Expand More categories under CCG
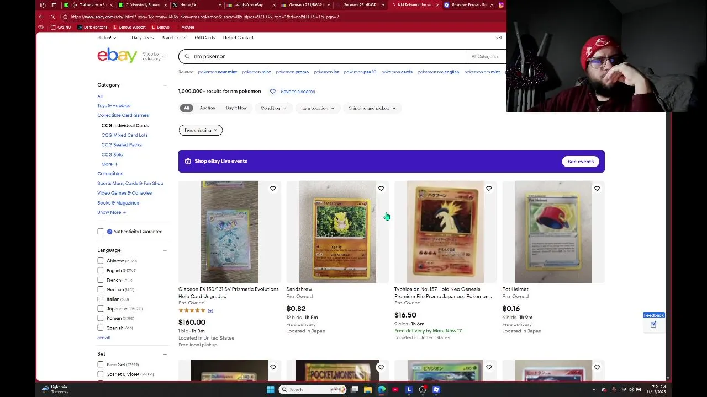Image resolution: width=707 pixels, height=397 pixels. tap(109, 164)
